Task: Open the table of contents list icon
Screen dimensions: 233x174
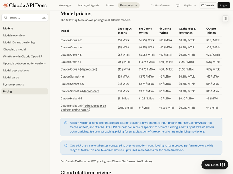Action: (225, 19)
